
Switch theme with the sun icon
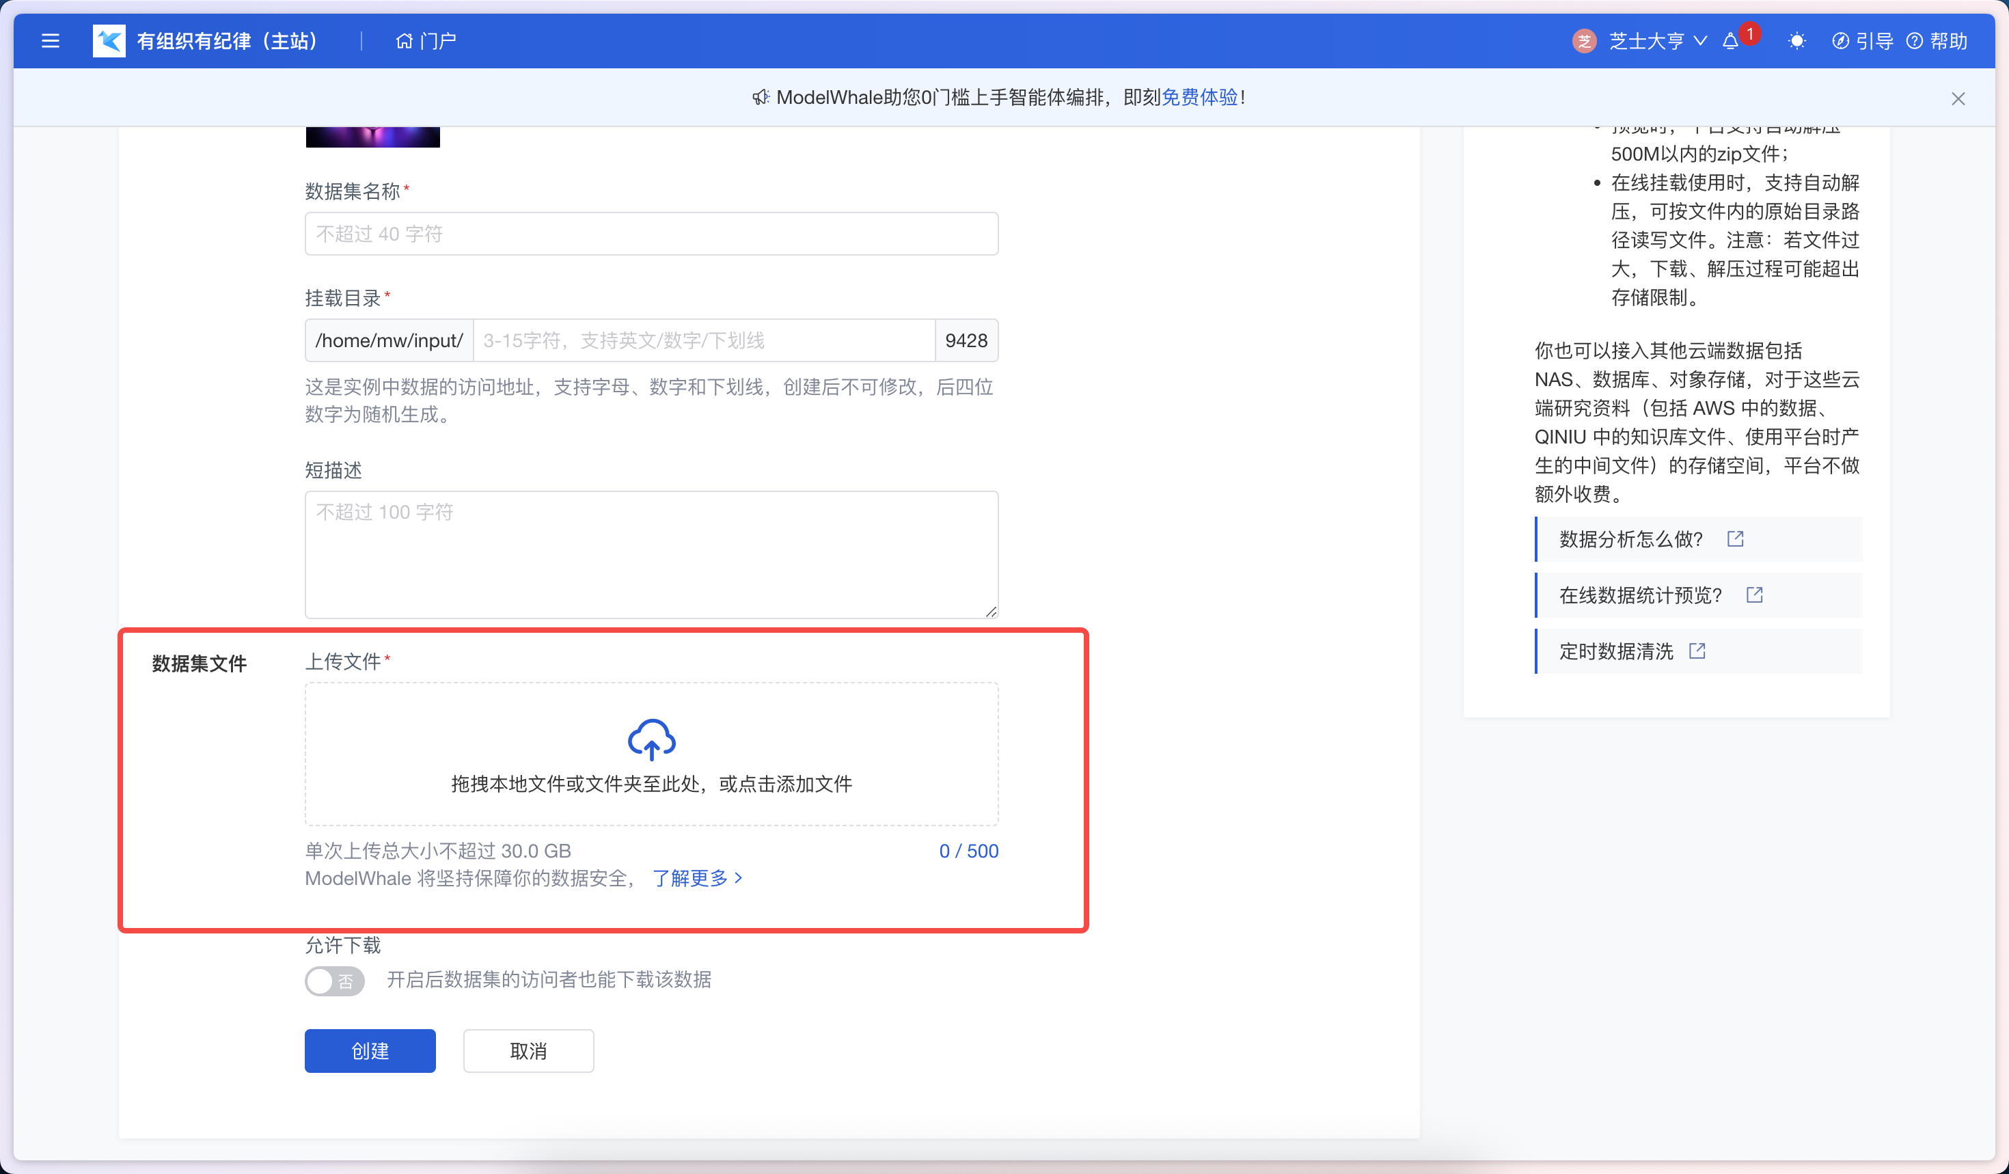tap(1796, 42)
